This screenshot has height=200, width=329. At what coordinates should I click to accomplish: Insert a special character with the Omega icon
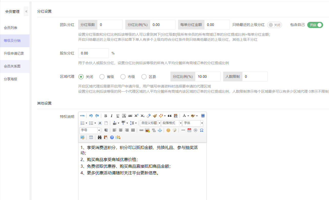click(201, 130)
